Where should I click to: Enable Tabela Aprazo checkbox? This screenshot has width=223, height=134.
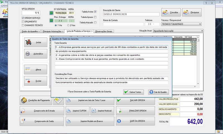coord(95,17)
